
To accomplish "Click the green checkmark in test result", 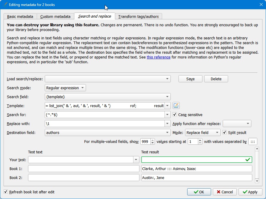I will (x=247, y=160).
